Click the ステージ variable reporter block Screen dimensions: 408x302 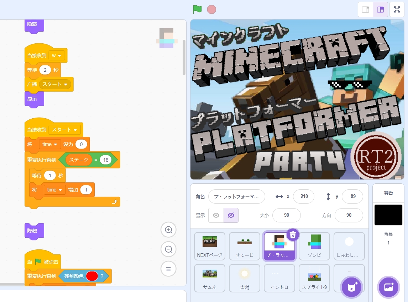click(79, 160)
